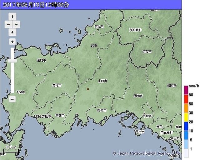The image size is (200, 160).
Task: Click the 下関市 map label
Action: (21, 92)
